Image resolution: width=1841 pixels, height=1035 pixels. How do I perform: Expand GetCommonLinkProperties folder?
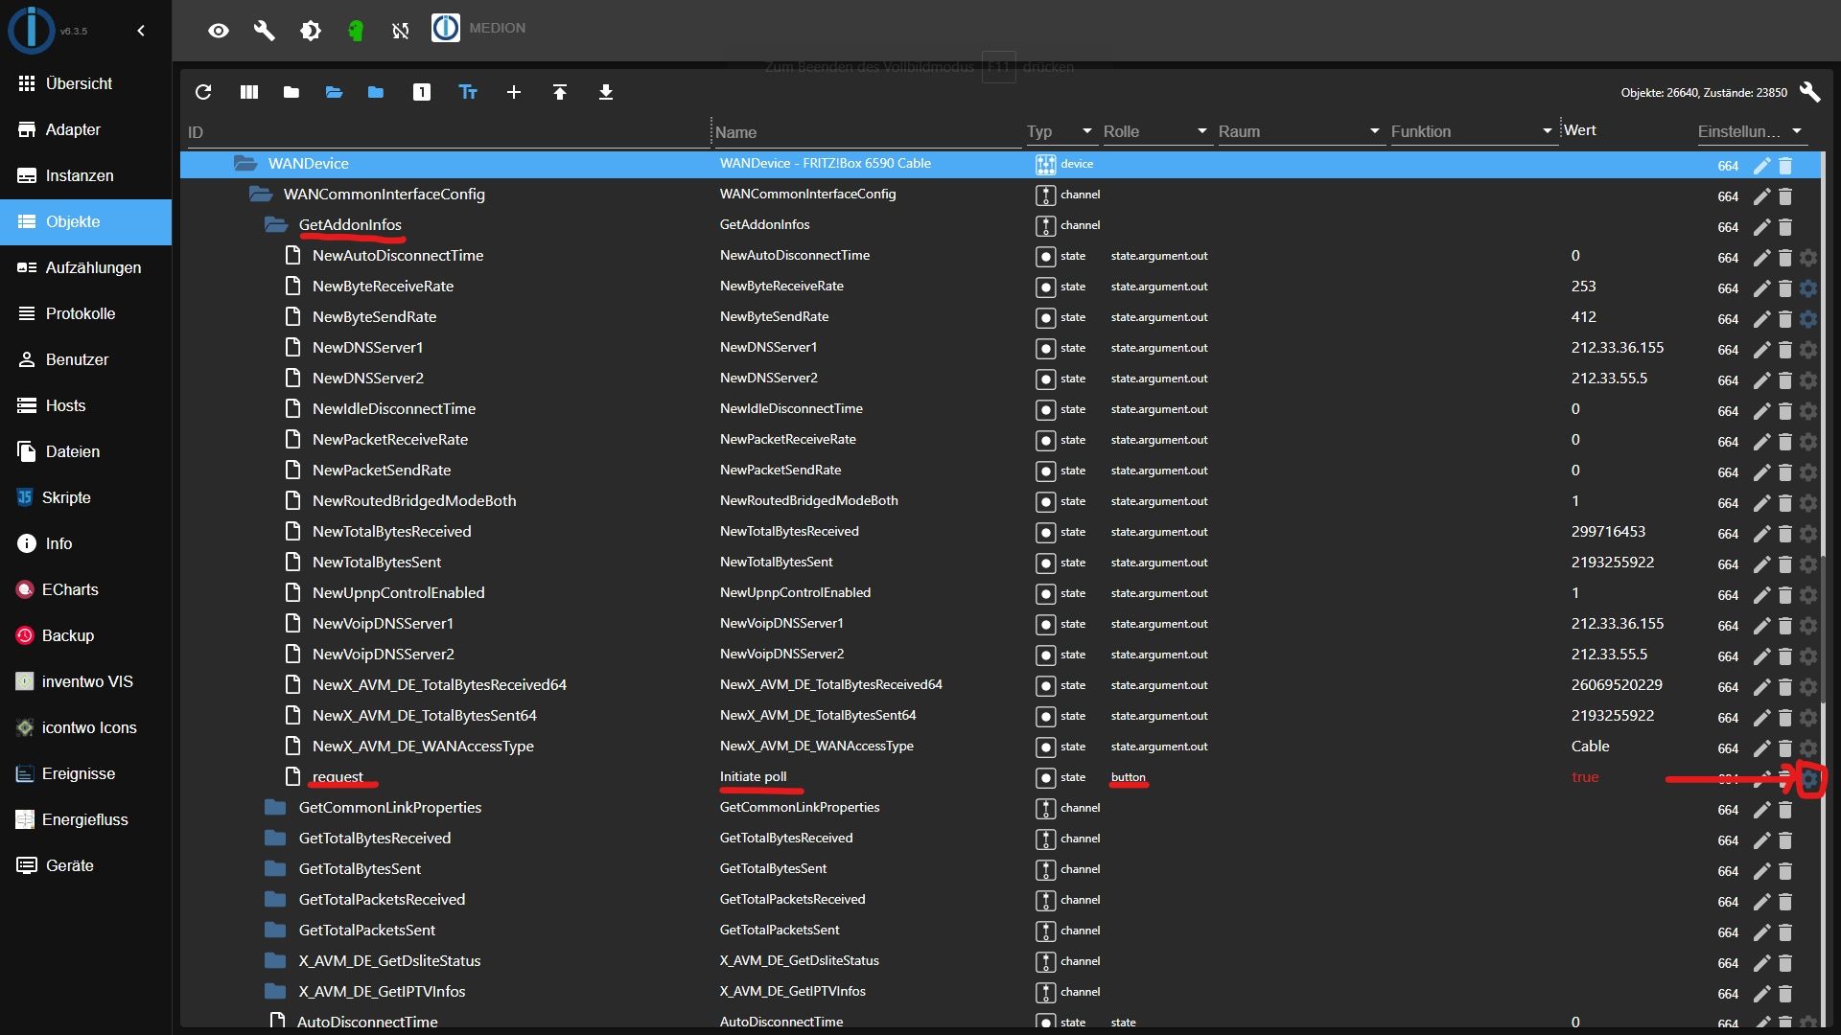click(276, 807)
